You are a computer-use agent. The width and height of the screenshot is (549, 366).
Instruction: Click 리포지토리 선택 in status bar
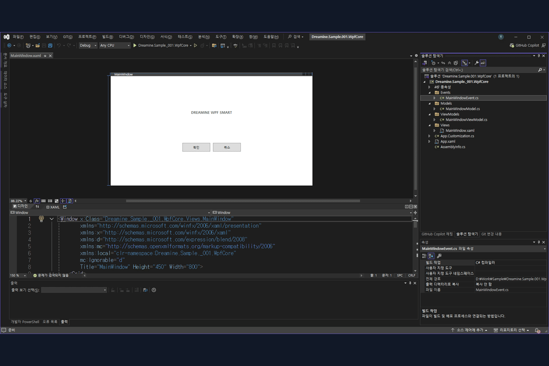click(x=511, y=330)
